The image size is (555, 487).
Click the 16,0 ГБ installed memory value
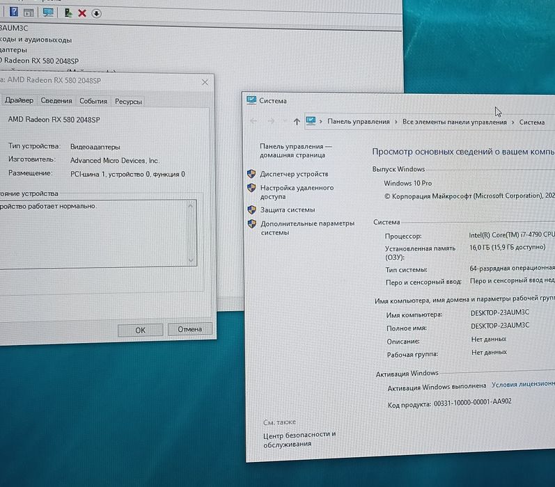coord(508,247)
